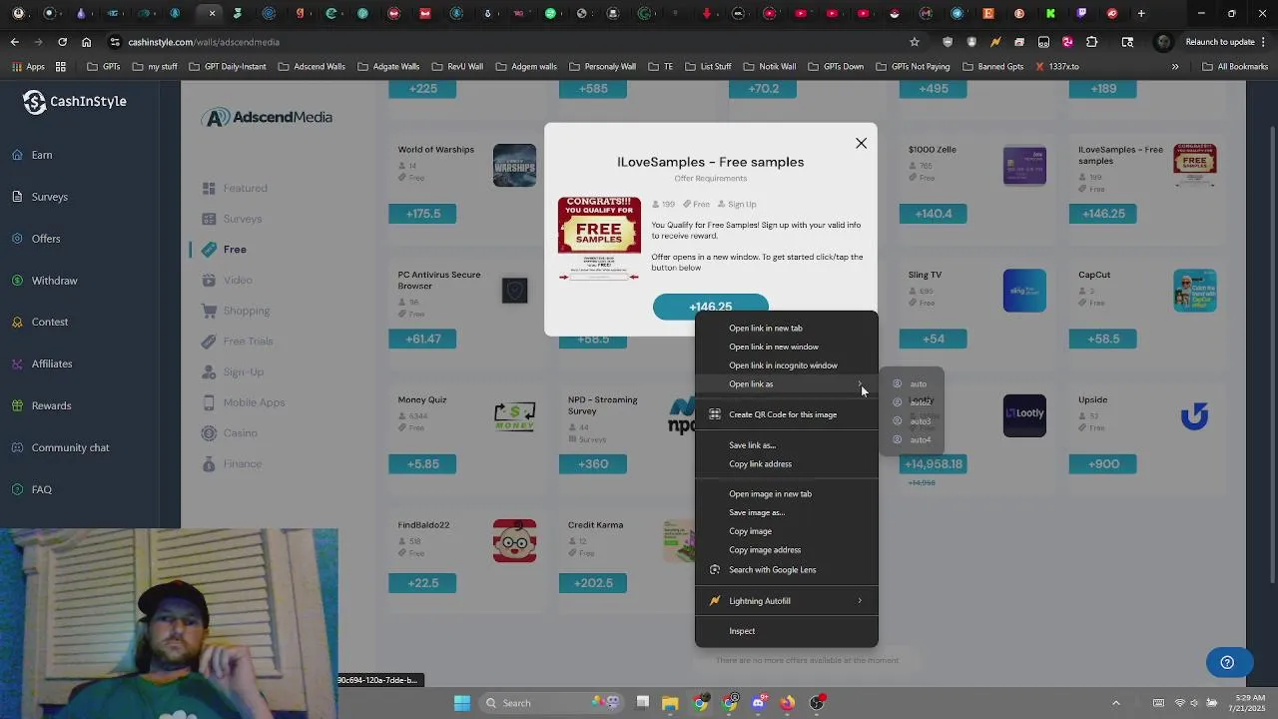Click the CashInStyle logo
1278x719 pixels.
point(75,102)
